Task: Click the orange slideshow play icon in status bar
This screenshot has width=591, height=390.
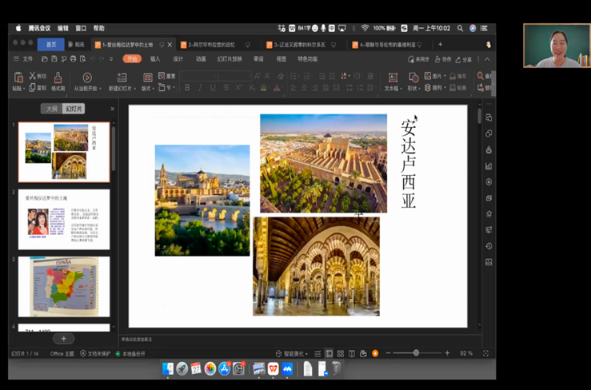Action: coord(375,353)
